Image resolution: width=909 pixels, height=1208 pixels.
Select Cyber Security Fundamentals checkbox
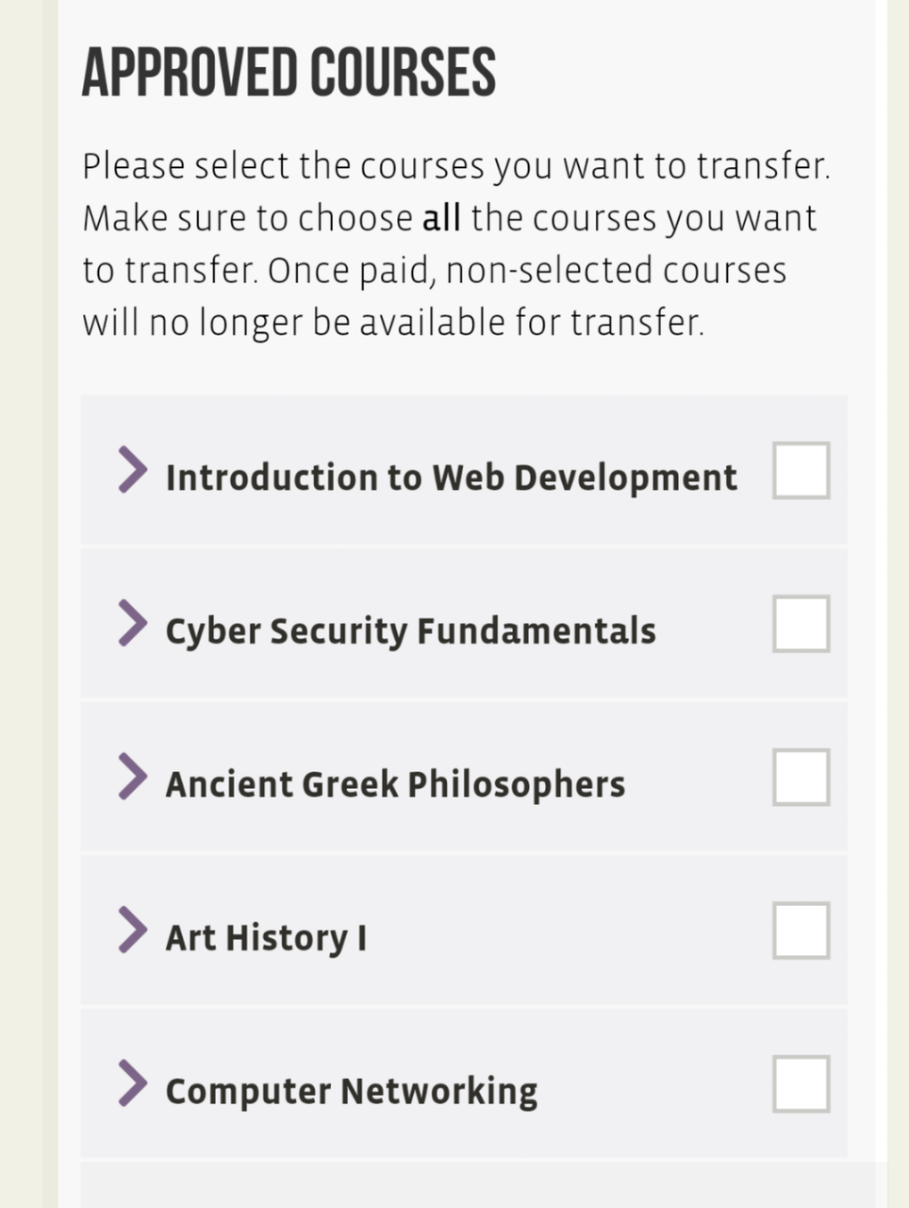(x=802, y=623)
